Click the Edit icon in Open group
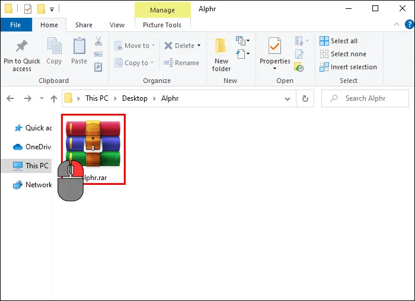The height and width of the screenshot is (301, 415). click(299, 54)
